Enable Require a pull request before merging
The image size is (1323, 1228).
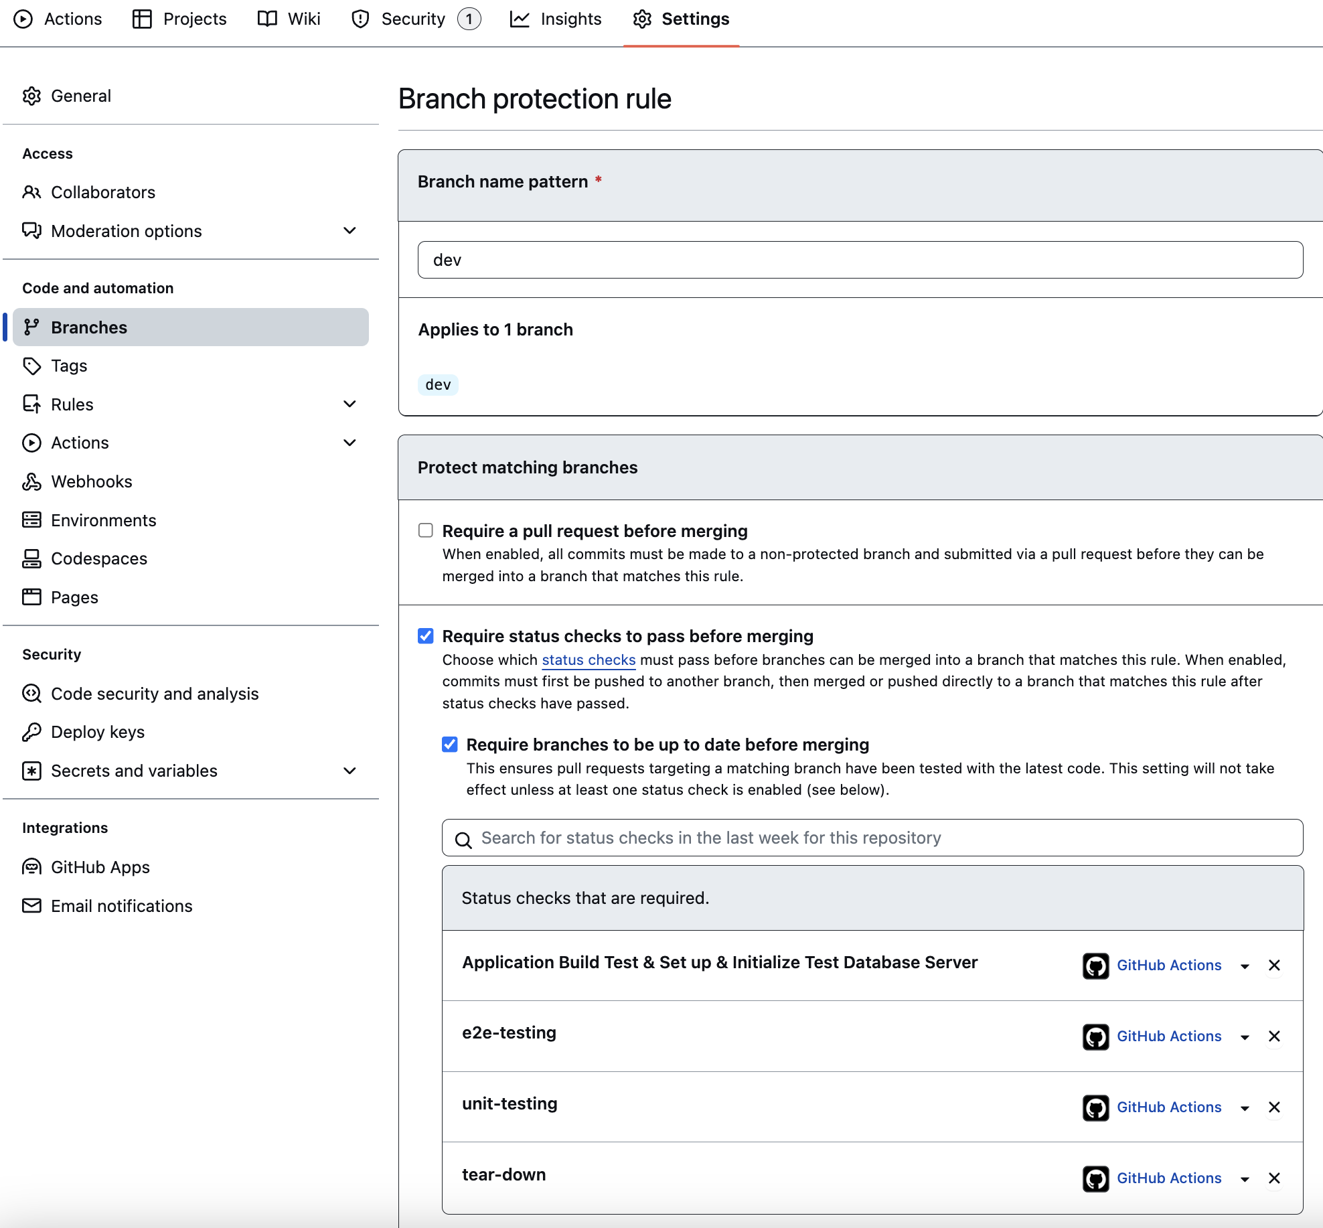(426, 530)
